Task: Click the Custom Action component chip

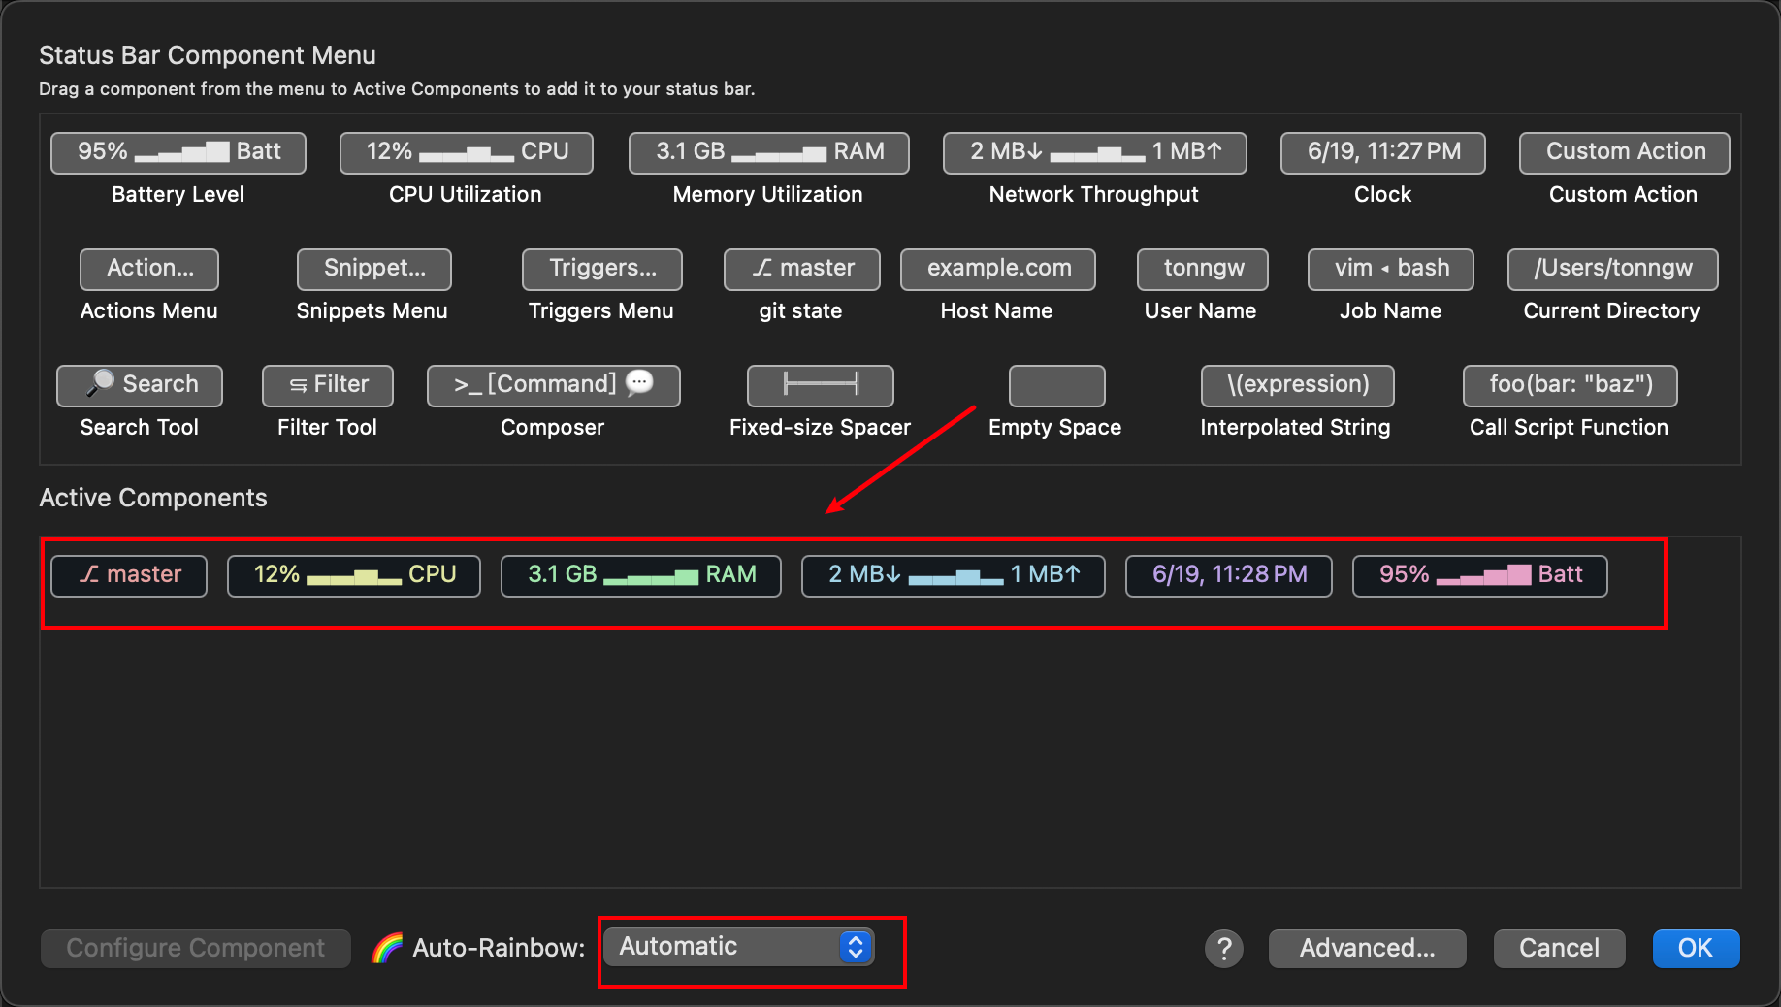Action: click(1625, 152)
